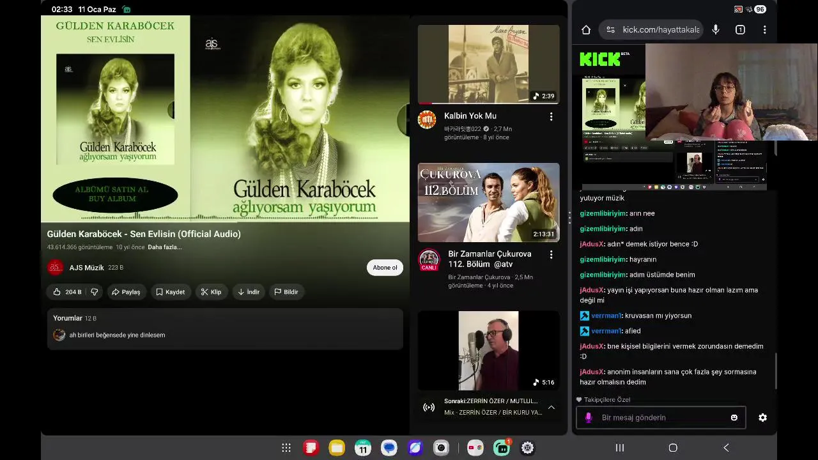Tap the back navigation arrow

pyautogui.click(x=726, y=448)
